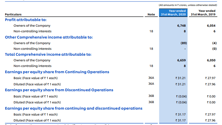Screen dimensions: 222x125
Task: Click the 6,050 value in 2019 column
Action: click(x=211, y=60)
